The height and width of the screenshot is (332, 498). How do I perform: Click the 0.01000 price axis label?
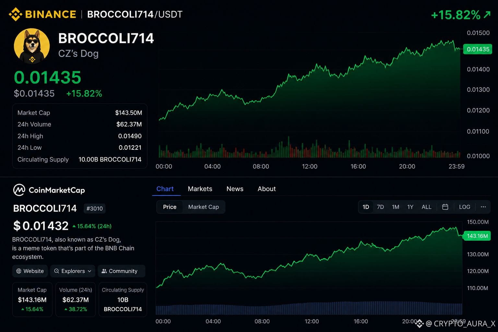(478, 156)
